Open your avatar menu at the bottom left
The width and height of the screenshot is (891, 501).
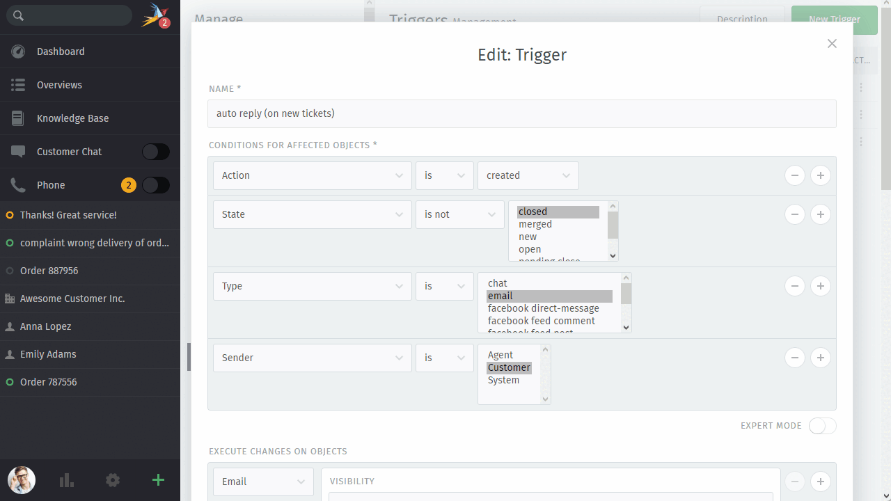[21, 480]
